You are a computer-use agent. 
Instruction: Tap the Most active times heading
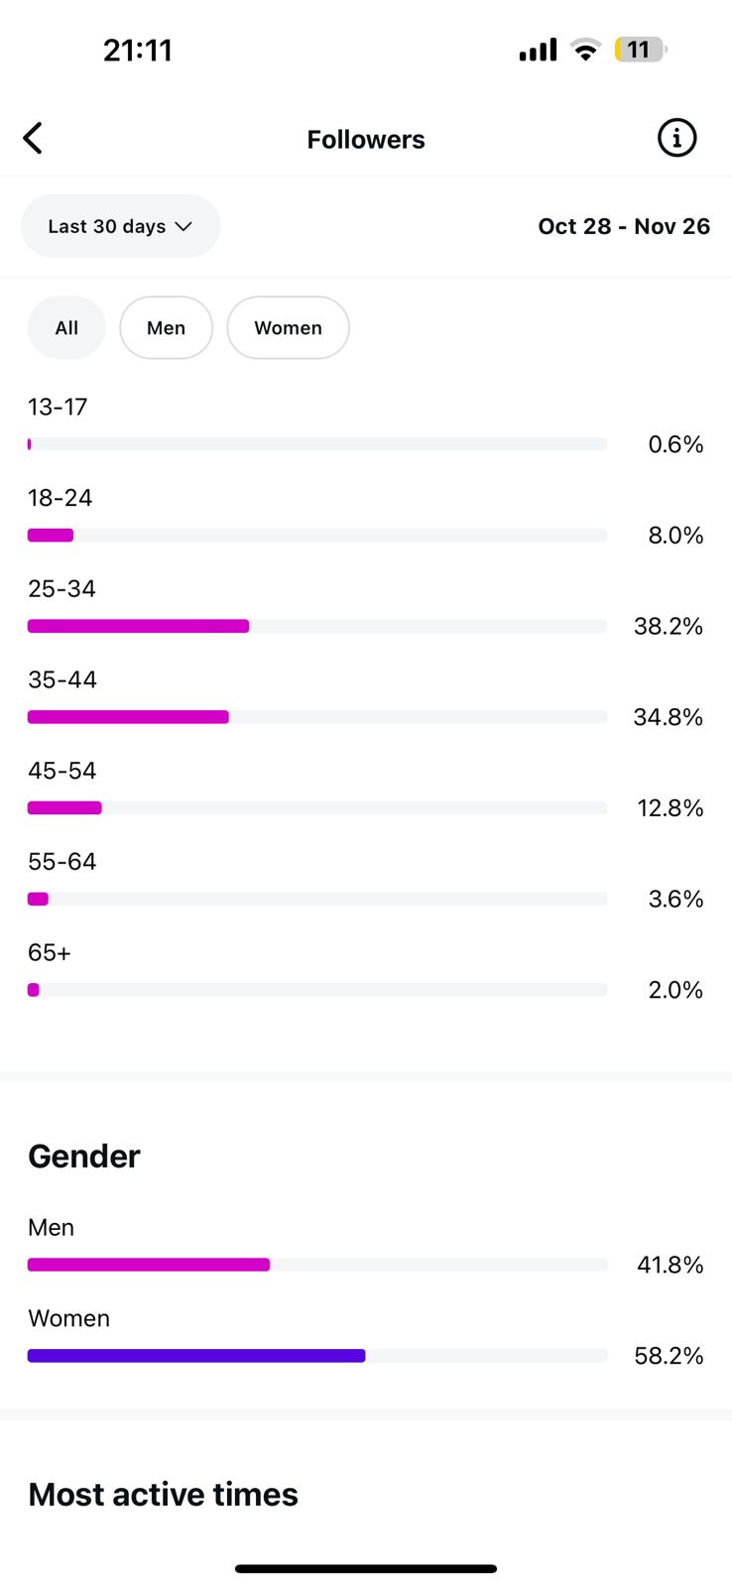[x=163, y=1494]
